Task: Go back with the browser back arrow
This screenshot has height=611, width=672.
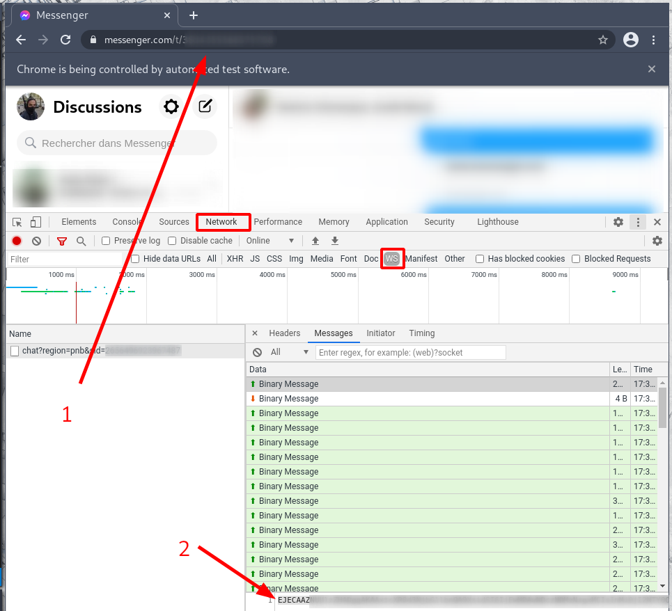Action: pos(21,40)
